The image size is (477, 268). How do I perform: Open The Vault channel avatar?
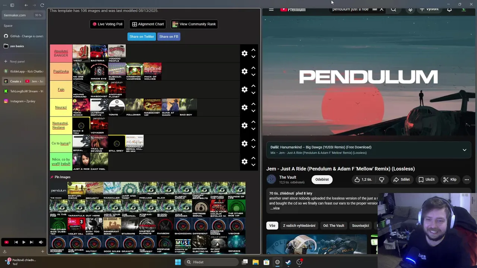[x=271, y=179]
